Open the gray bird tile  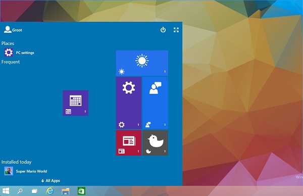(155, 143)
